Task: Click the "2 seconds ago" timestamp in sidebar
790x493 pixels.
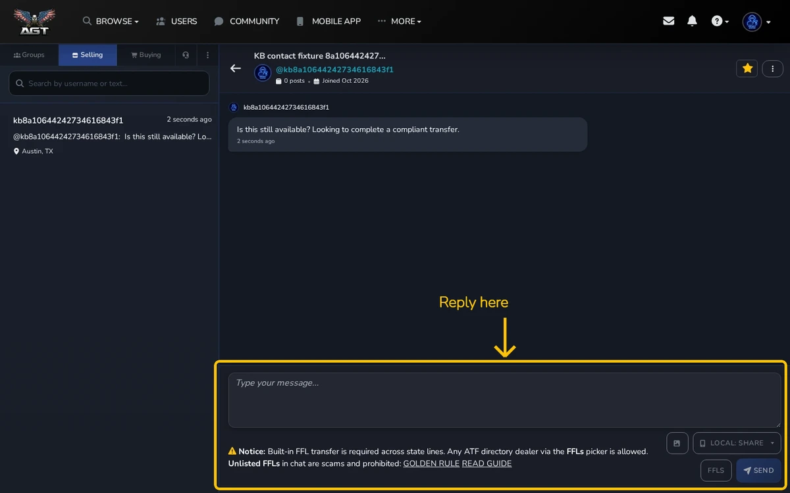Action: click(x=189, y=120)
